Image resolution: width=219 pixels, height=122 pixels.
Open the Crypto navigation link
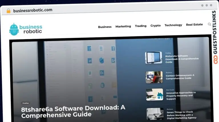coord(155,26)
